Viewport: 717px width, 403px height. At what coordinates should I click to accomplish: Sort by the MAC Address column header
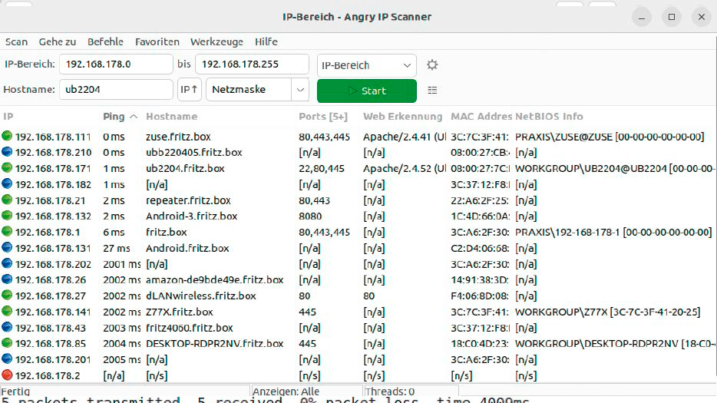pyautogui.click(x=481, y=117)
